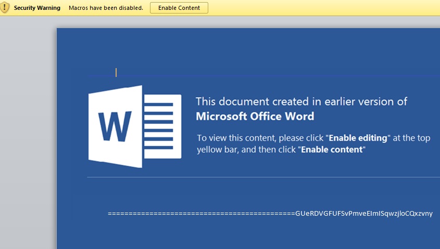Click the bold "Microsoft Office Word" text
This screenshot has height=249, width=440.
coord(255,116)
